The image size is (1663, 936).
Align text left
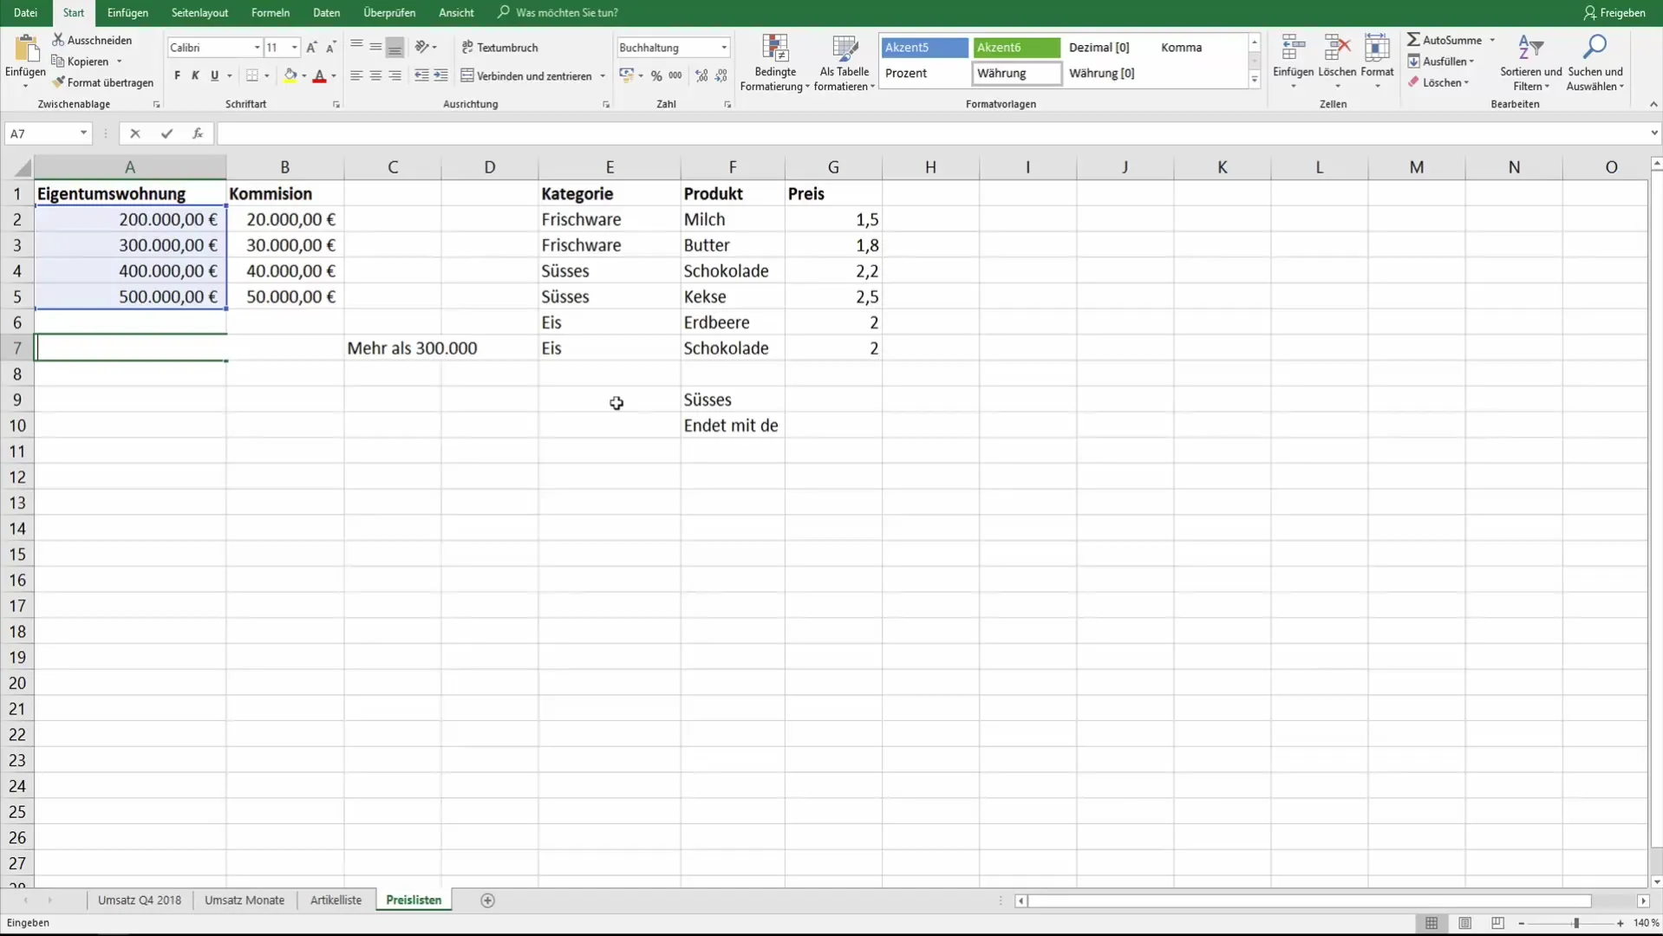pos(356,76)
